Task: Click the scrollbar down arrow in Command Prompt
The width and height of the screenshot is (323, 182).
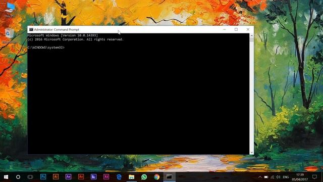Action: [x=251, y=152]
